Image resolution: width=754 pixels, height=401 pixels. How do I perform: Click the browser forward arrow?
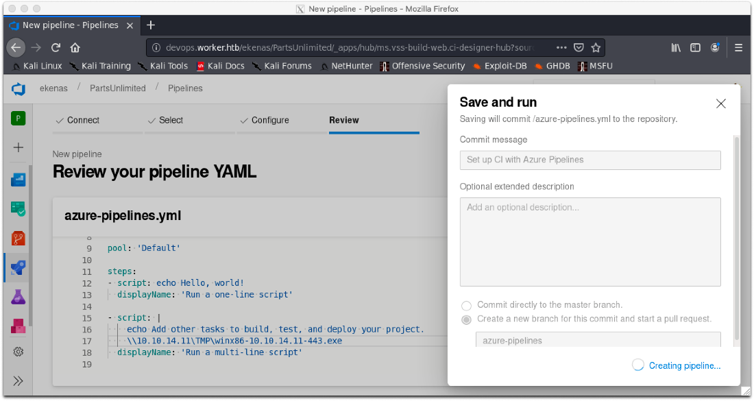[x=36, y=47]
